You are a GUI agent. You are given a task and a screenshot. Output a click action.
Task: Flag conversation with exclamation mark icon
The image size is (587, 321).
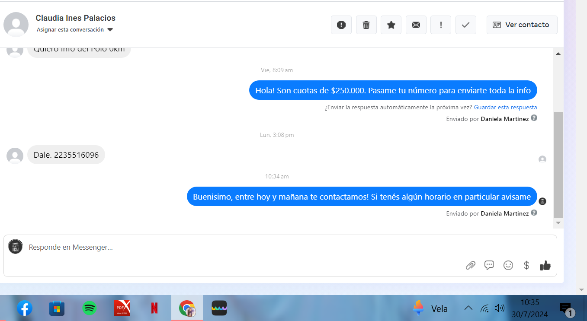[x=441, y=25]
